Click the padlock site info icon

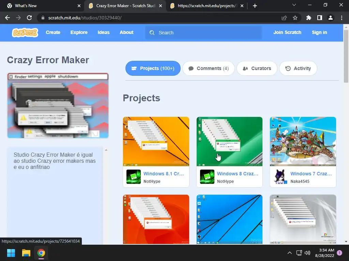43,18
